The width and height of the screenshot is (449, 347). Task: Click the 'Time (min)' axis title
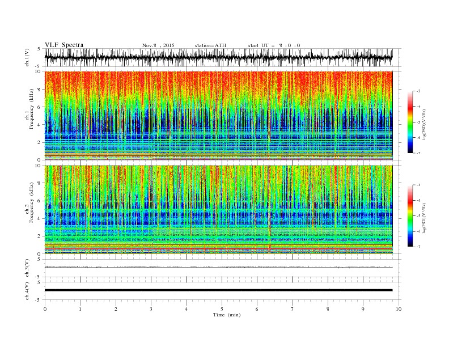[227, 315]
